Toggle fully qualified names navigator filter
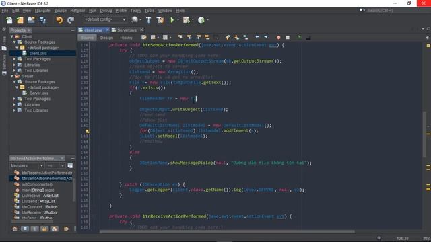The image size is (431, 242). (x=66, y=229)
